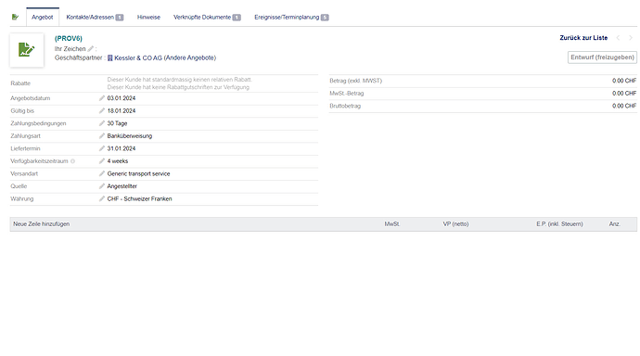The height and width of the screenshot is (356, 640).
Task: Click the MwSt.-Betrag label
Action: 347,94
